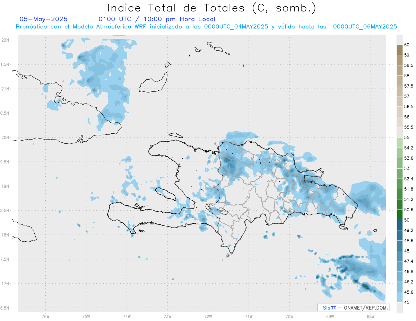Click the latitude label '19N'

tap(6, 186)
